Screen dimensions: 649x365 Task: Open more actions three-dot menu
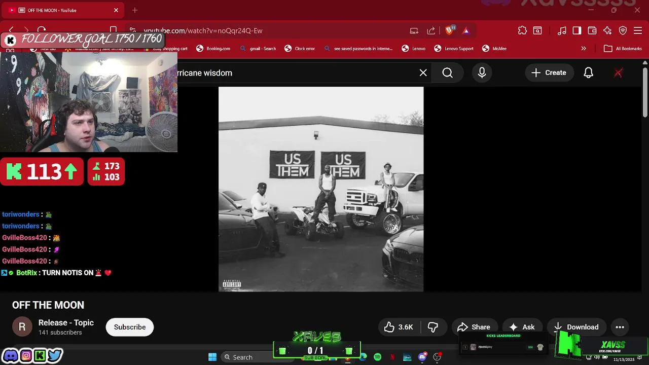point(620,327)
